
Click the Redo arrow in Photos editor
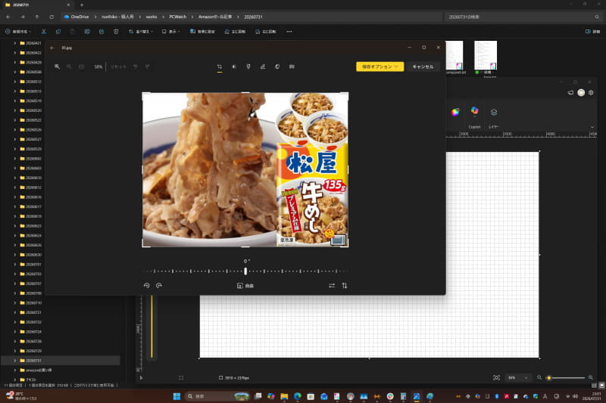point(147,67)
